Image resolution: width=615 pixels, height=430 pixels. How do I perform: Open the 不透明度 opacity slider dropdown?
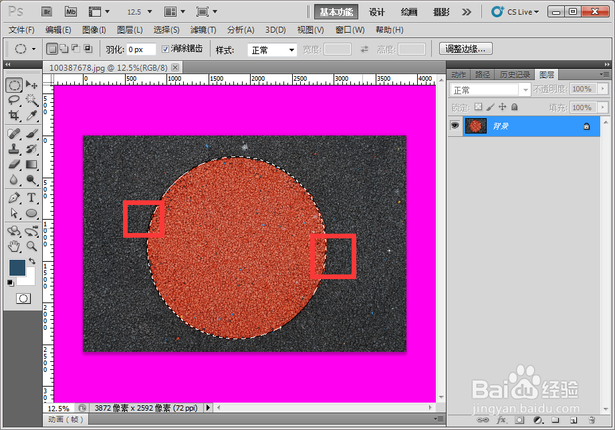click(x=604, y=89)
